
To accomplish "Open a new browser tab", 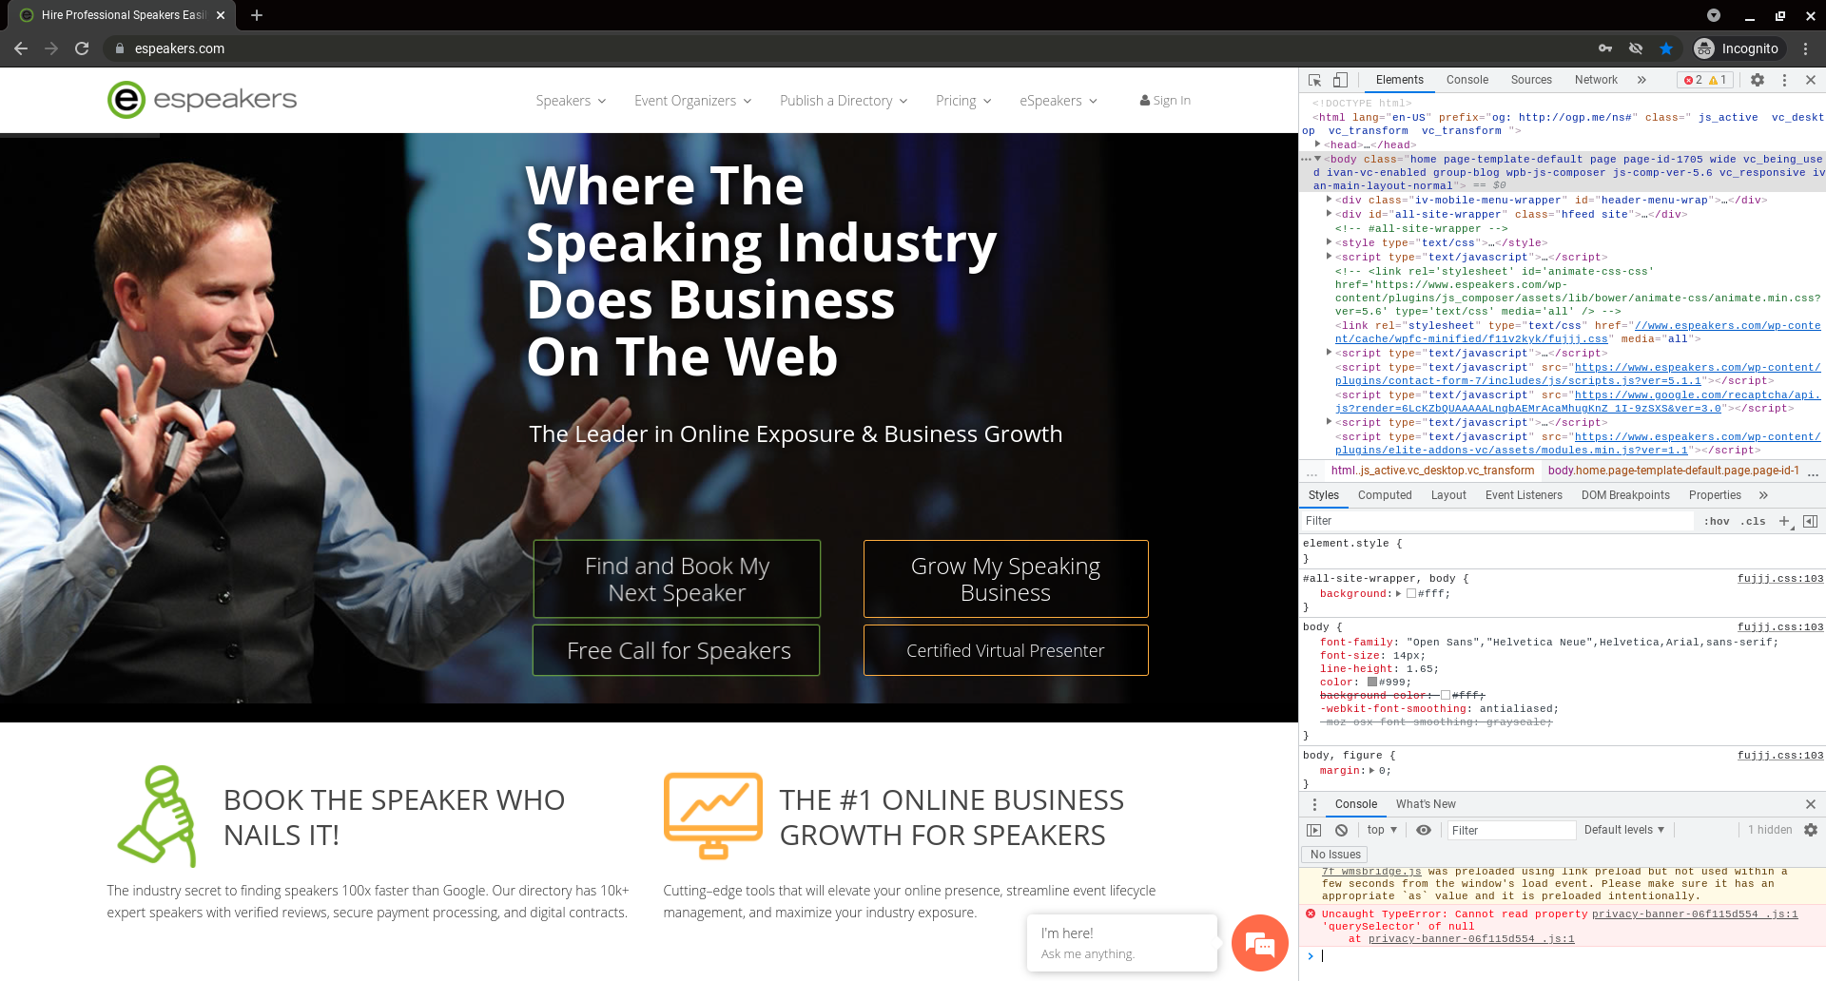I will [257, 15].
